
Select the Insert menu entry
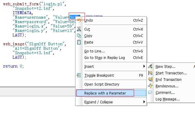111,66
